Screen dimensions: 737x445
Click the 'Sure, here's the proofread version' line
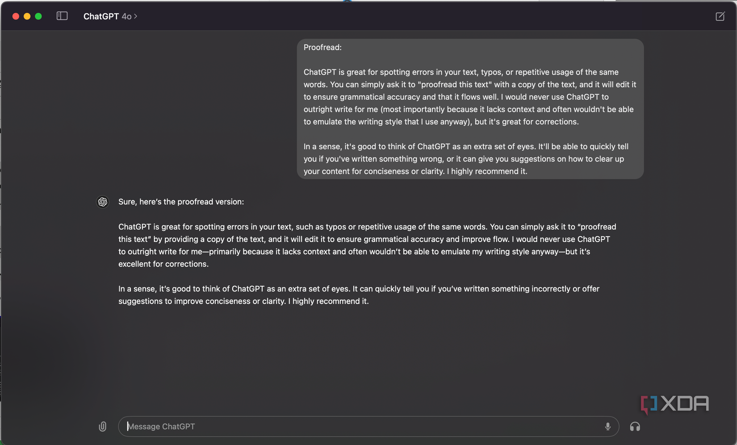pos(181,202)
